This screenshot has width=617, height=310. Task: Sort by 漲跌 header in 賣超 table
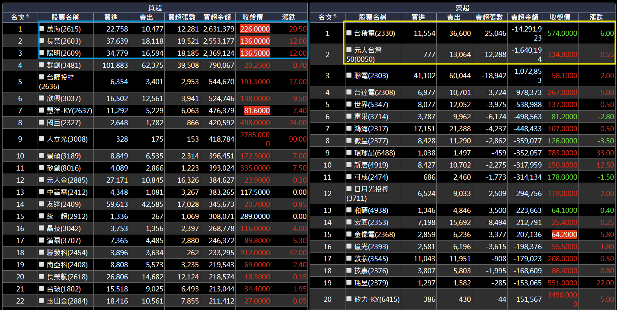[596, 17]
